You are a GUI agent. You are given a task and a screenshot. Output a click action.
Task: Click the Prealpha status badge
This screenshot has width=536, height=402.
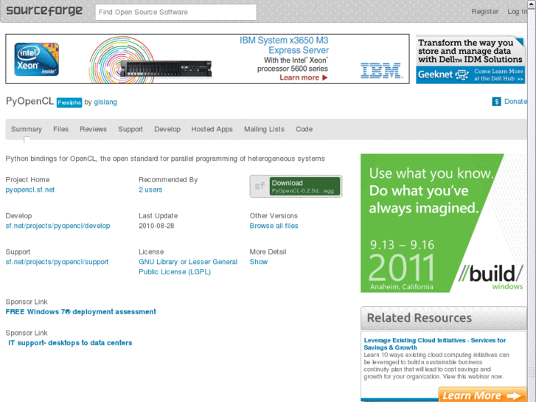tap(69, 103)
